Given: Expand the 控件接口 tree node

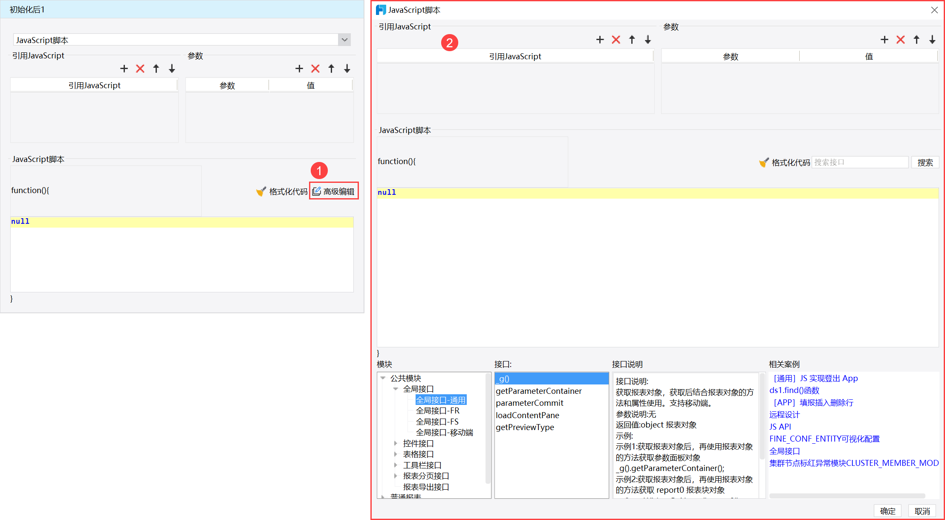Looking at the screenshot, I should [396, 443].
